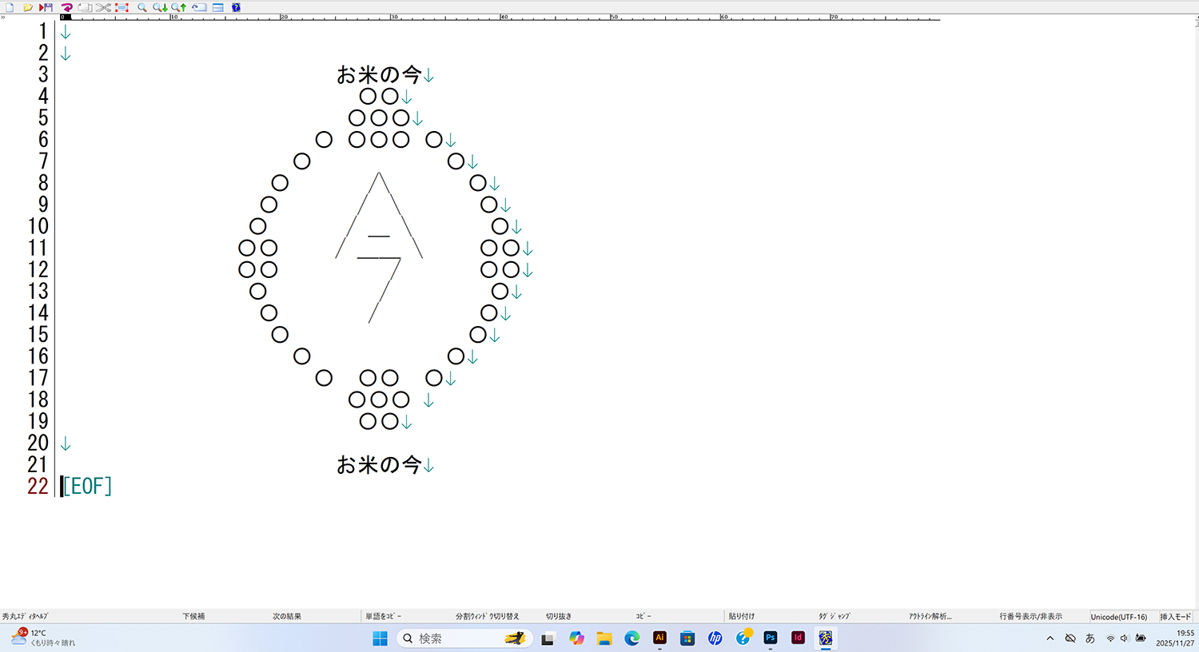Toggle the 挿入モード insert mode indicator
This screenshot has height=652, width=1199.
pyautogui.click(x=1175, y=616)
